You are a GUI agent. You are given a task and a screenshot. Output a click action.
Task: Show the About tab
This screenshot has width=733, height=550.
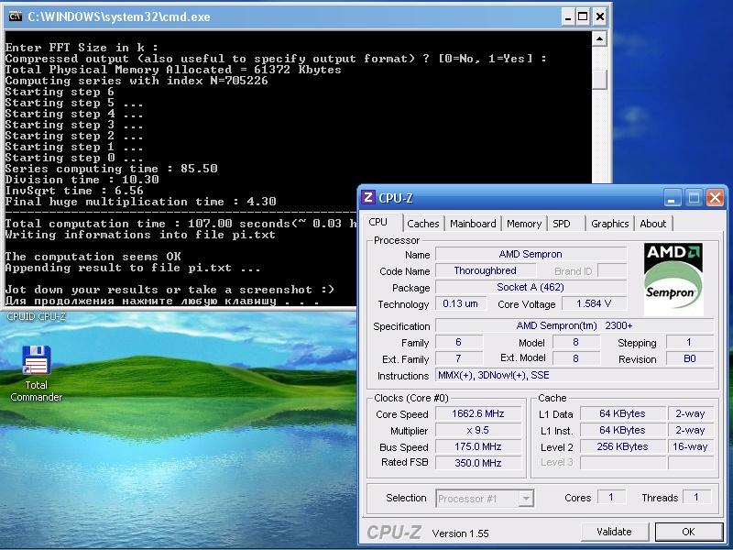(652, 224)
